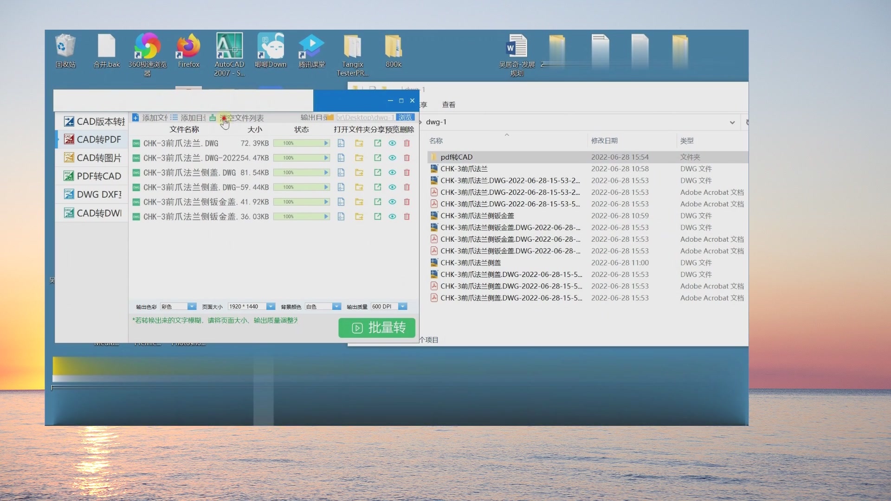Click the 添加文件 add file plus icon
Screen dimensions: 891x501
coord(136,118)
